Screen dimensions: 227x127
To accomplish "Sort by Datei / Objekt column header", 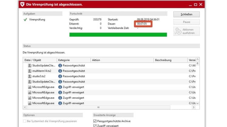I will 40,60.
